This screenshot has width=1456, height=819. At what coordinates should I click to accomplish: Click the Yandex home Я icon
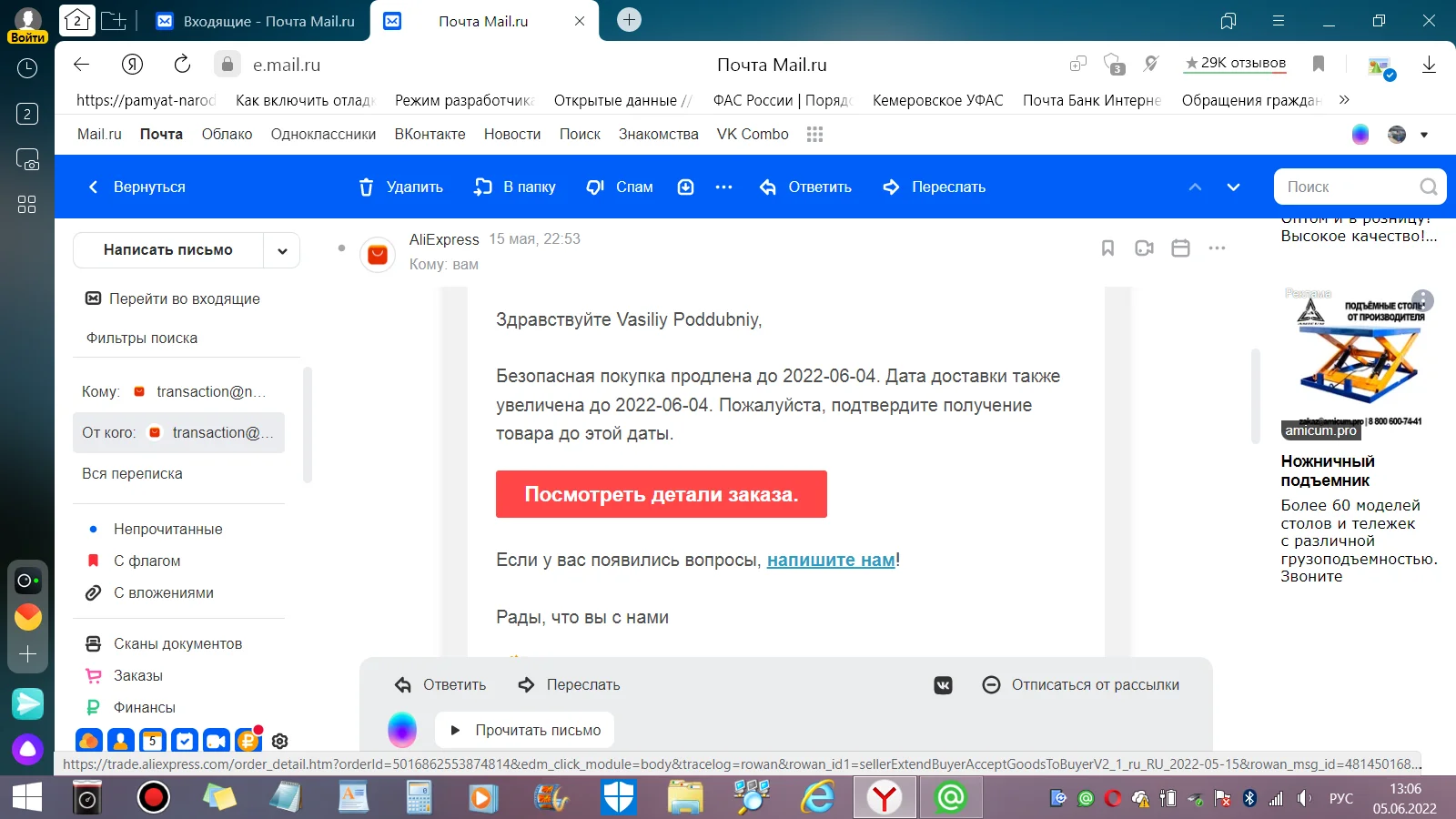click(132, 64)
